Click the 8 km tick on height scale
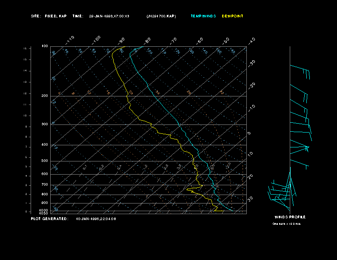 26,137
